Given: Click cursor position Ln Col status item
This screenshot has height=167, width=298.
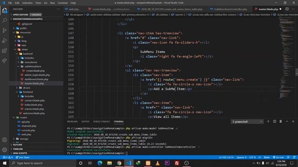Looking at the screenshot, I should 226,157.
